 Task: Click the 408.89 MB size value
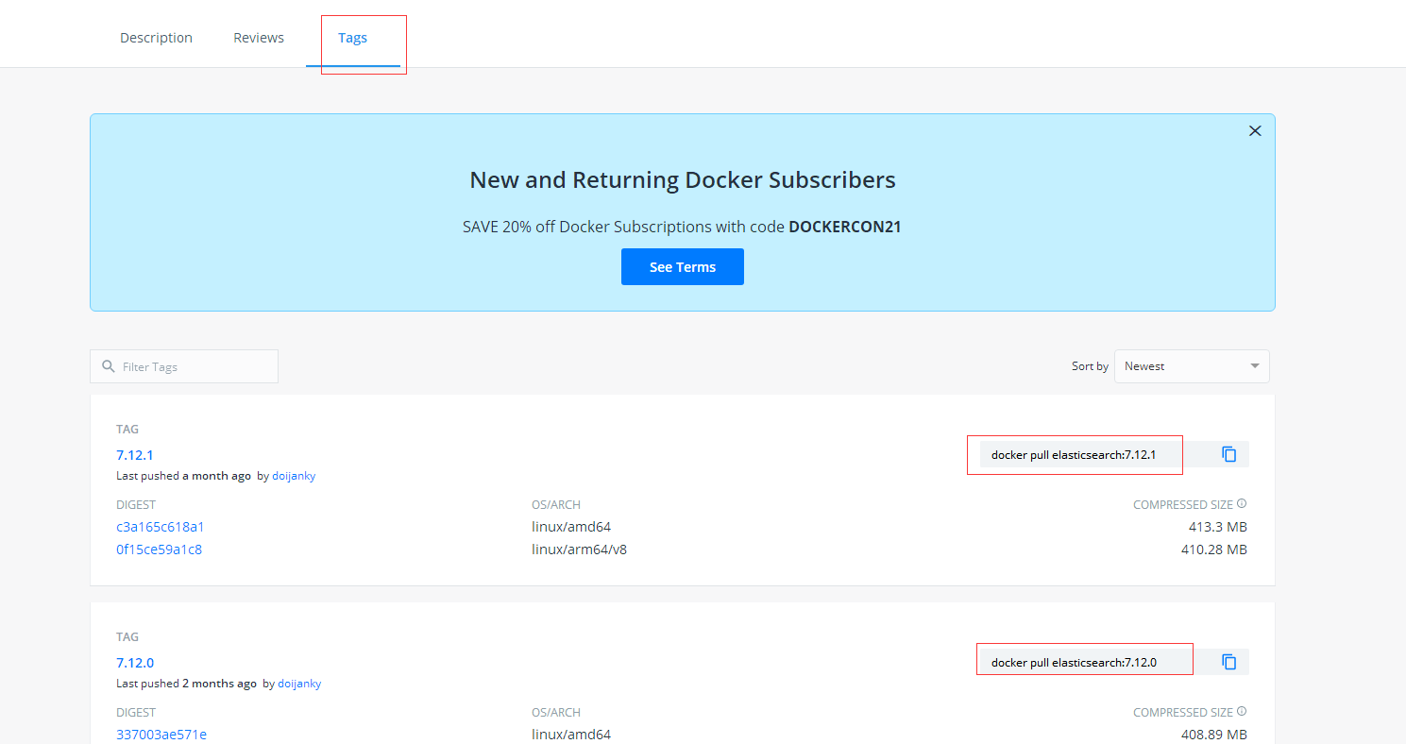coord(1214,735)
